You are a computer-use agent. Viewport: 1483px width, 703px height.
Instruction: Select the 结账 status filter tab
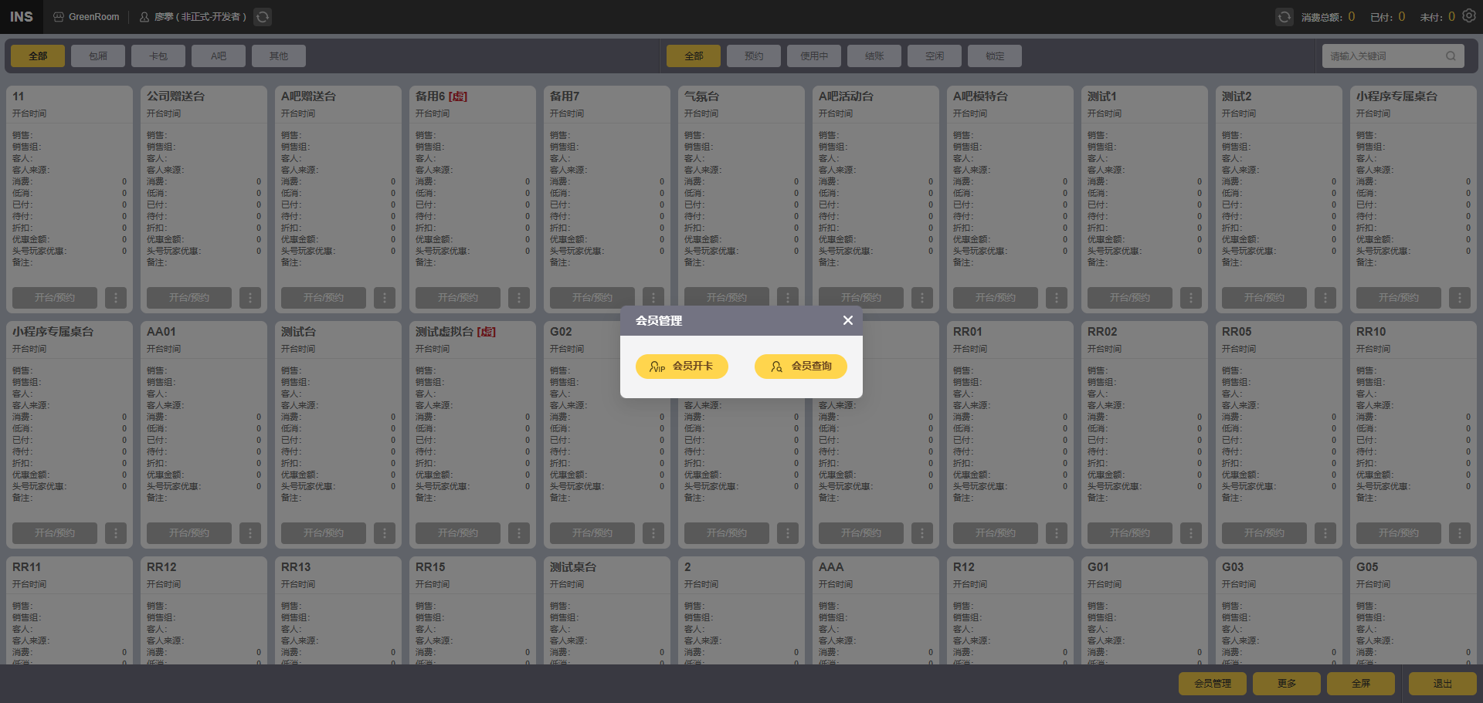(874, 56)
